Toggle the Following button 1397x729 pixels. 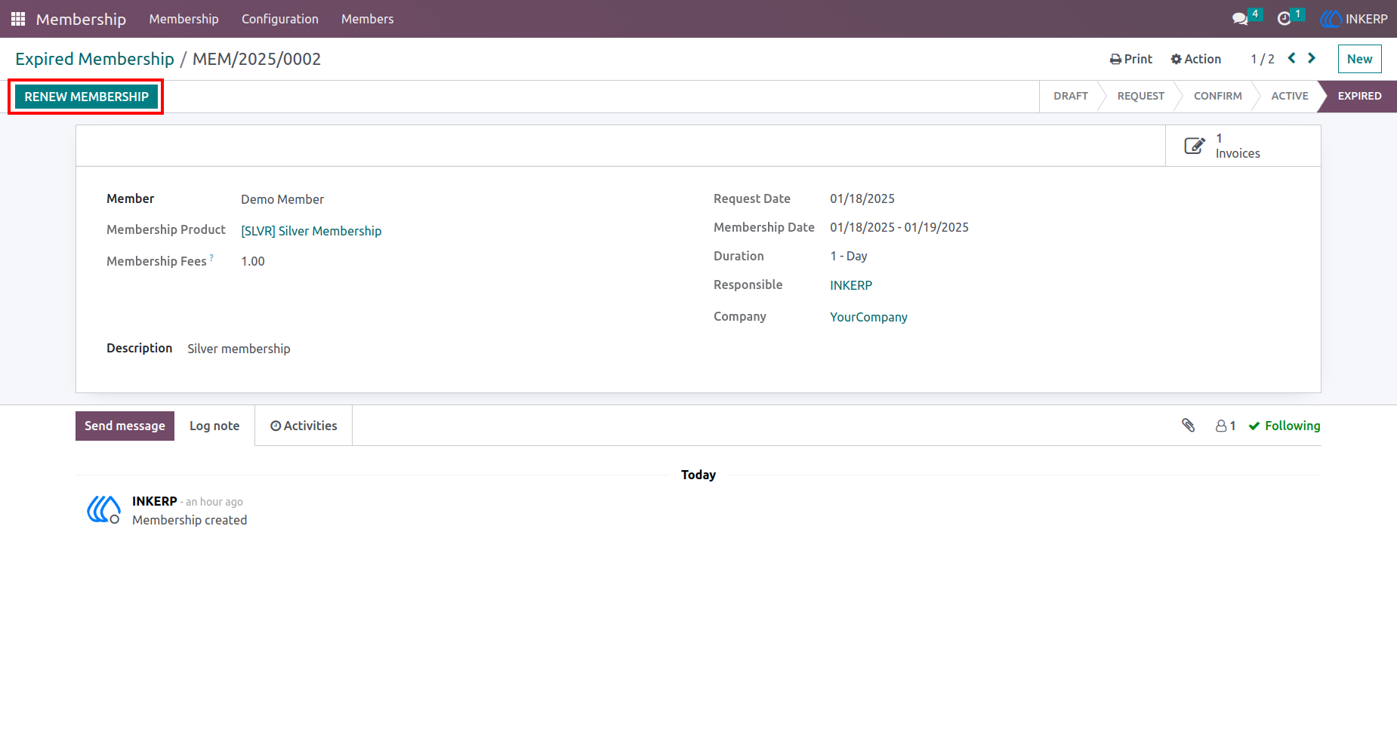pyautogui.click(x=1284, y=426)
